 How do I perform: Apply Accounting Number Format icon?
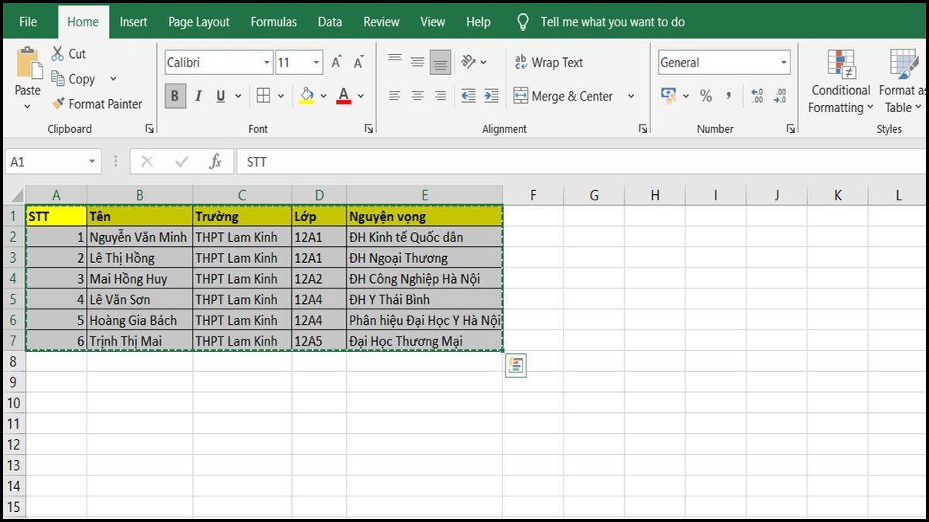pyautogui.click(x=669, y=96)
